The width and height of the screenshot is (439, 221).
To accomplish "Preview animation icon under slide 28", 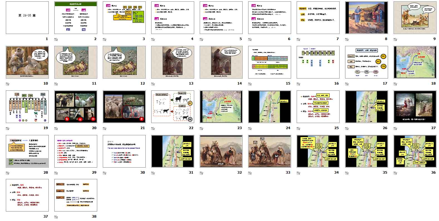I will 8,173.
